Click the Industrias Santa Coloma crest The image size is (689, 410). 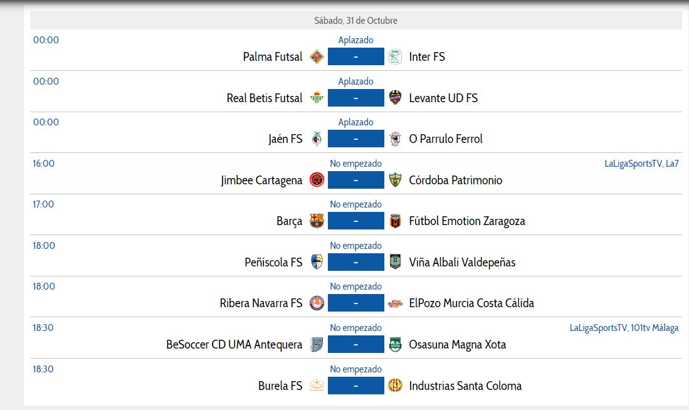pyautogui.click(x=395, y=386)
